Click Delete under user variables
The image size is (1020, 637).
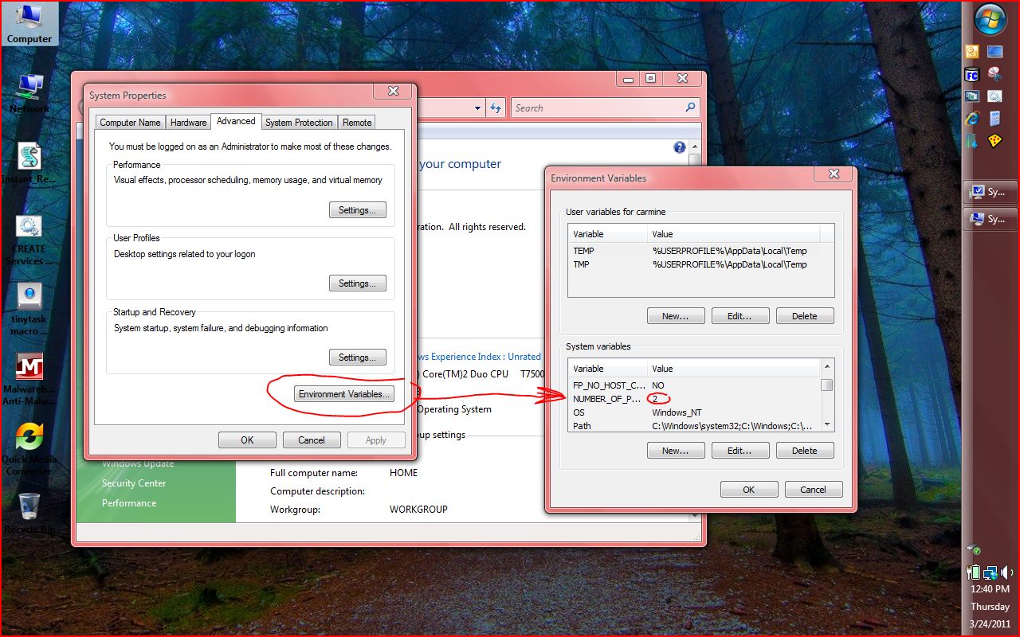(805, 316)
